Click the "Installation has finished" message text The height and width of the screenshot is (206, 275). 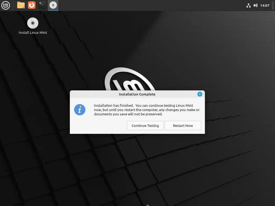147,110
